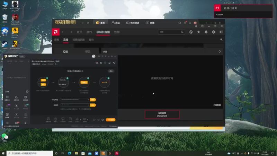277x156 pixels.
Task: Select the 聊天 panel tab
Action: click(88, 51)
